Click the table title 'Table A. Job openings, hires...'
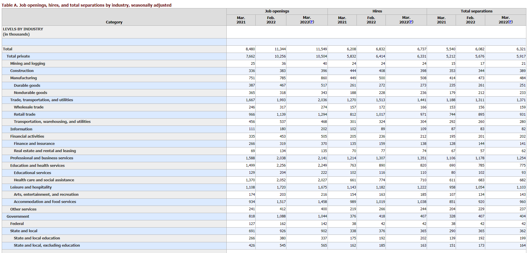The width and height of the screenshot is (529, 253). pyautogui.click(x=86, y=5)
